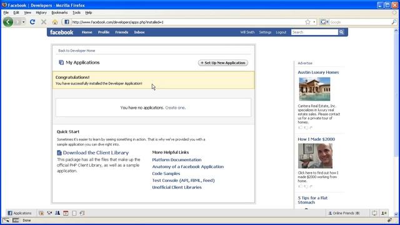Image resolution: width=400 pixels, height=225 pixels.
Task: Open the How I Made $2000 ad title
Action: point(316,139)
